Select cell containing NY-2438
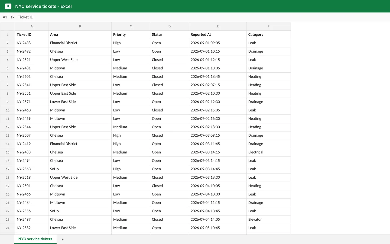 point(32,43)
